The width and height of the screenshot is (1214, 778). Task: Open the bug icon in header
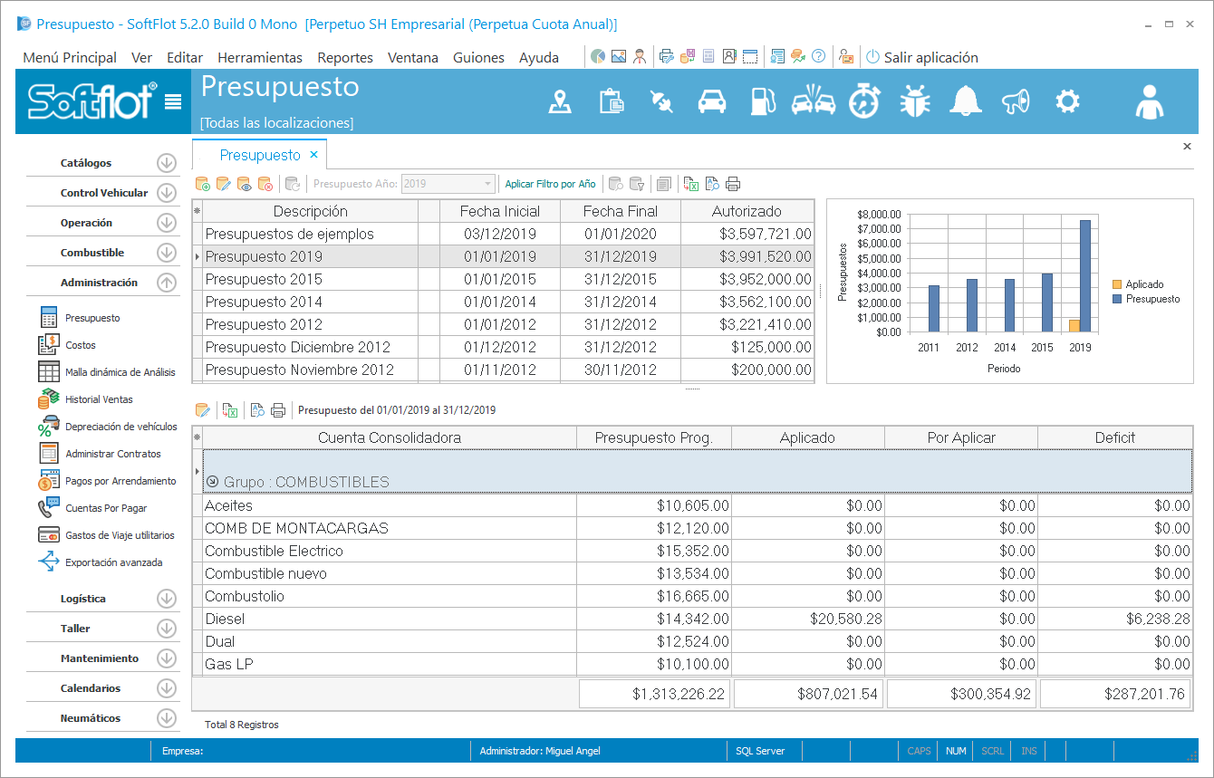pos(914,101)
